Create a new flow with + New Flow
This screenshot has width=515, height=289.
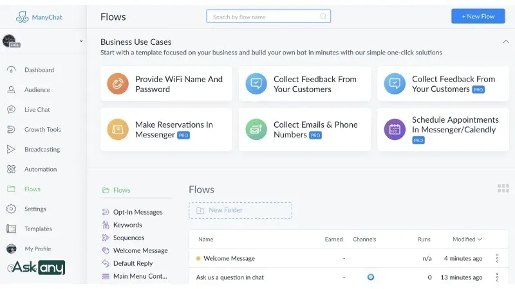pos(478,16)
